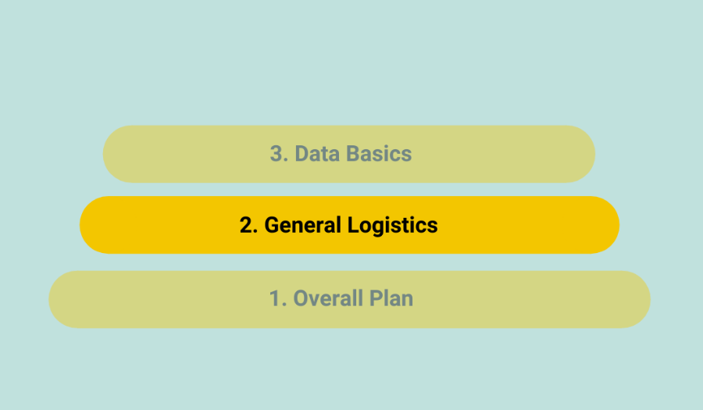Select the highlighted 2. General Logistics step

tap(349, 225)
